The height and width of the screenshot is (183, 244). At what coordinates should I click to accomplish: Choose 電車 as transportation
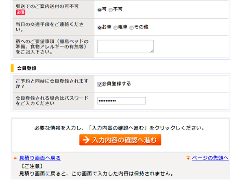point(115,28)
